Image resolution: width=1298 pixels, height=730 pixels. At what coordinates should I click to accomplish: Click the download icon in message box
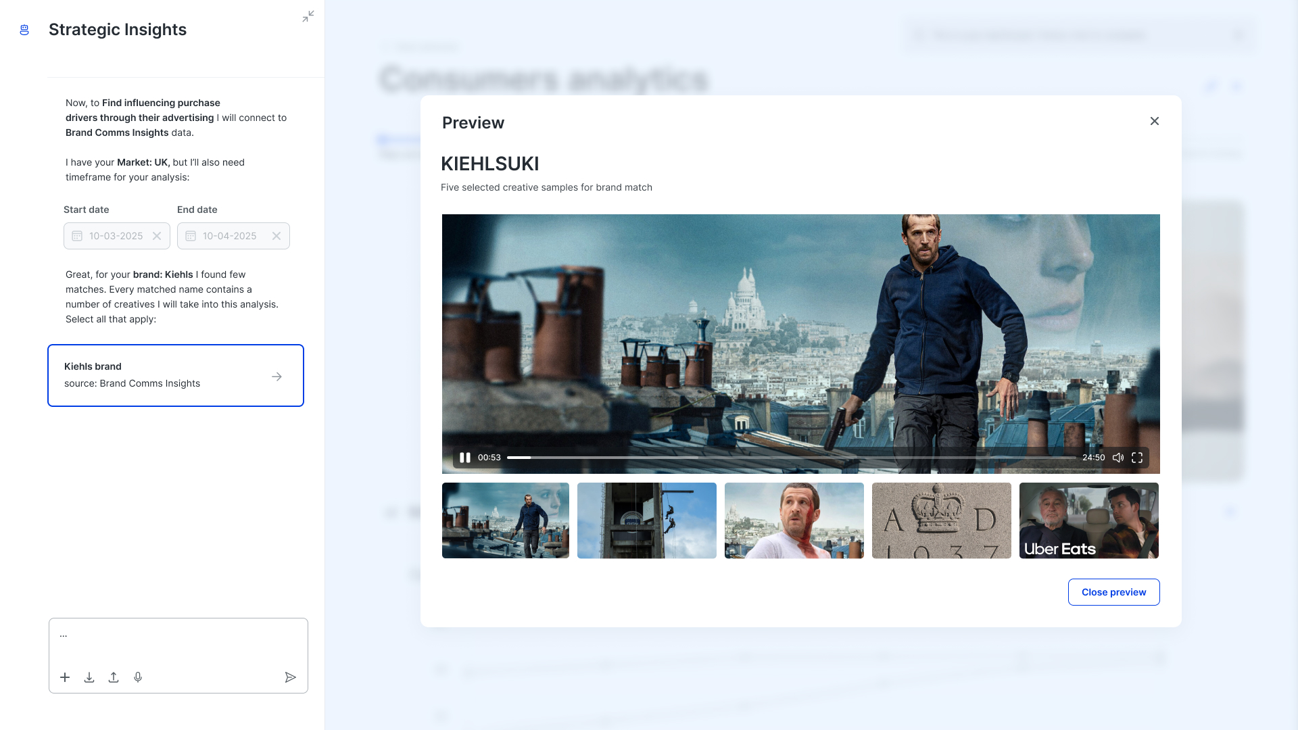point(89,677)
